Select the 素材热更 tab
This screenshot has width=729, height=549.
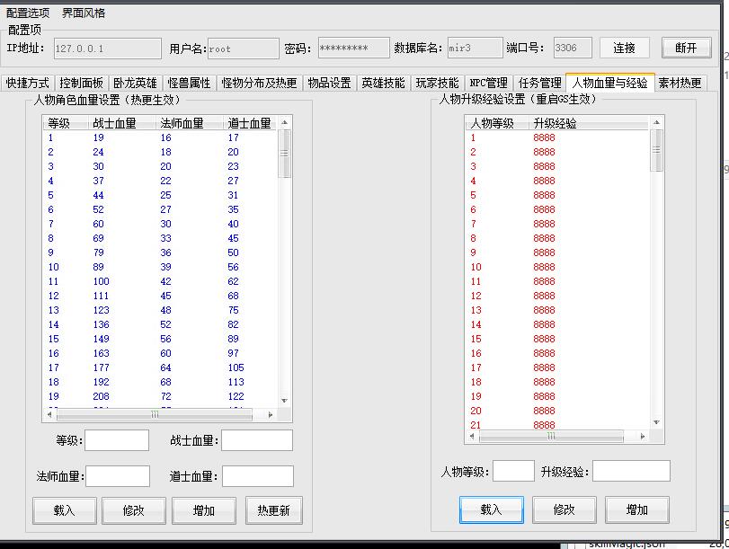(680, 83)
